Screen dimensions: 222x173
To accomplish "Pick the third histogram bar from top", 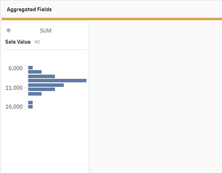I will click(41, 76).
